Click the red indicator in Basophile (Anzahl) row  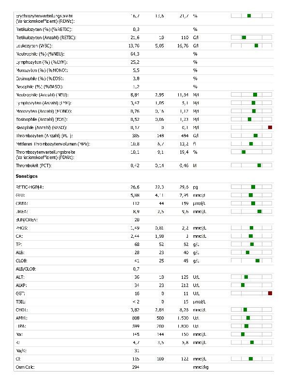pos(270,128)
